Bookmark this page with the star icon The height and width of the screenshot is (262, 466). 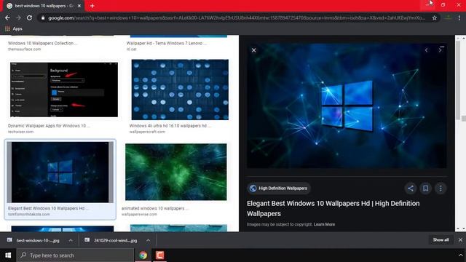tap(435, 17)
